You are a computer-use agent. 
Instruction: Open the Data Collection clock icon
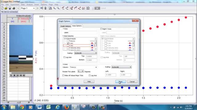(88, 8)
